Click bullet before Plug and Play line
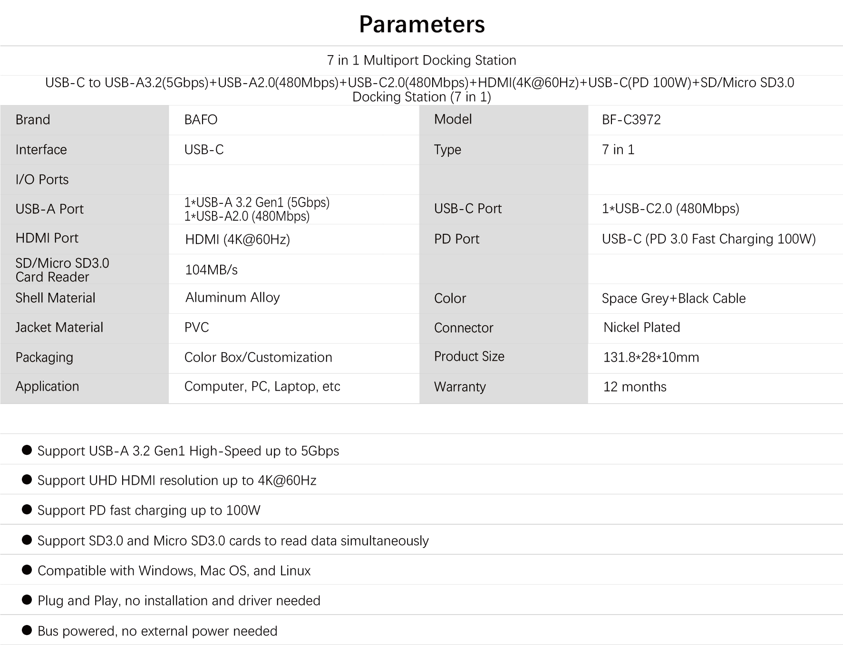Screen dimensions: 843x645 click(27, 600)
